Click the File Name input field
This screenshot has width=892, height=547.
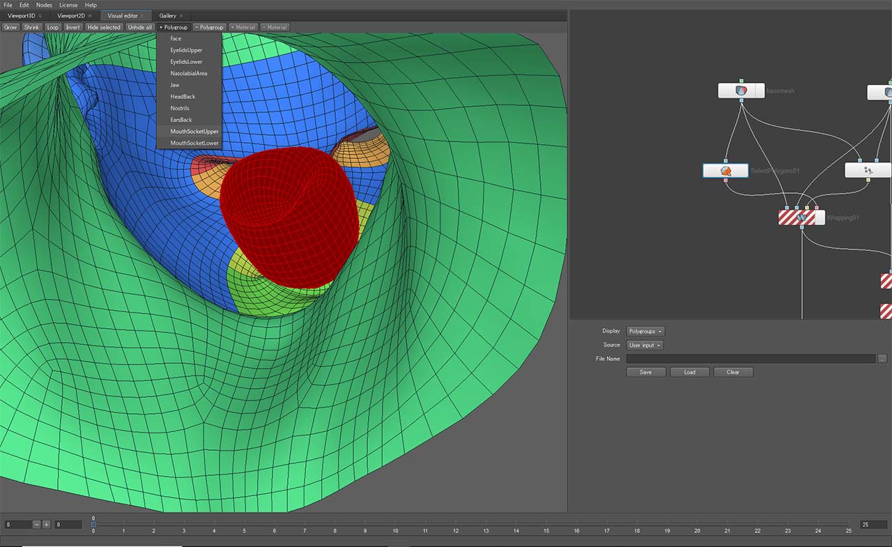750,359
